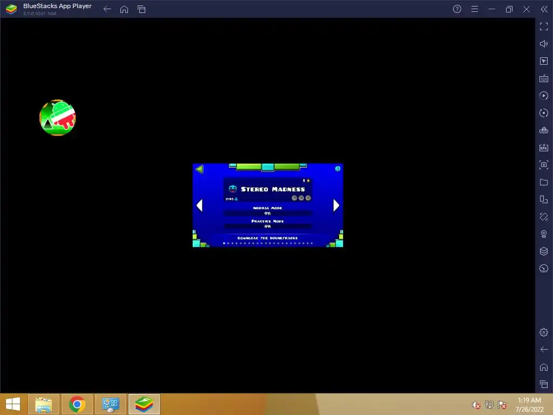
Task: Collapse the sidebar with double chevron
Action: pos(544,9)
